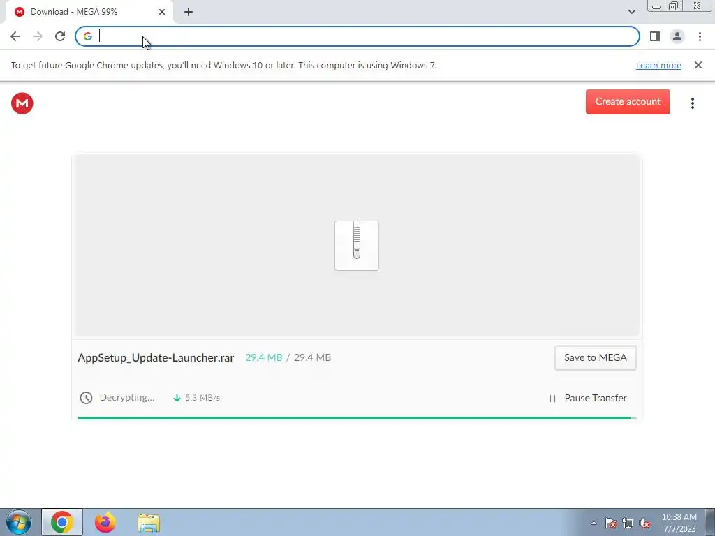Expand the tab search chevron
The width and height of the screenshot is (715, 536).
[631, 12]
